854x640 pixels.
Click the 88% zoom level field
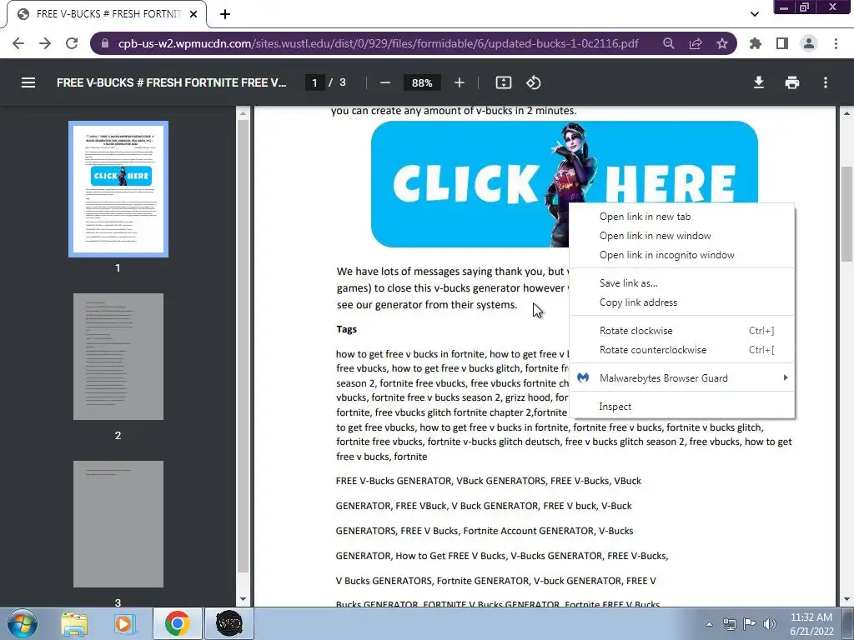pyautogui.click(x=422, y=82)
